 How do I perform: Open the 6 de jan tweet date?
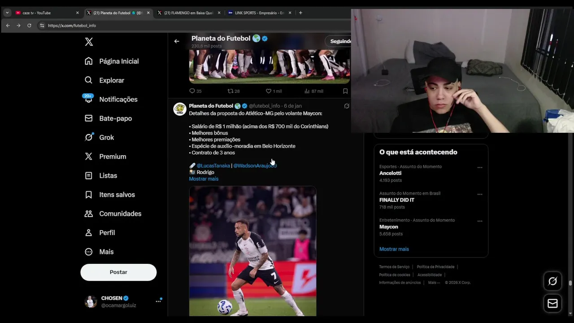[293, 106]
